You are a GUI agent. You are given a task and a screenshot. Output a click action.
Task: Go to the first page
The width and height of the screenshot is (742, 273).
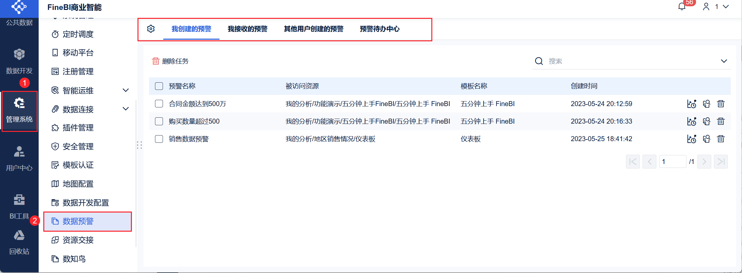click(x=633, y=162)
